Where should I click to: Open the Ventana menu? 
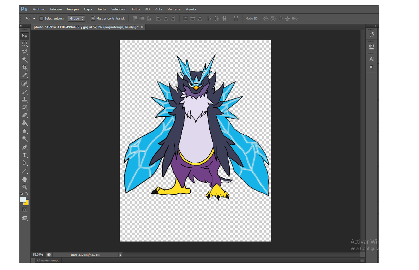[174, 9]
